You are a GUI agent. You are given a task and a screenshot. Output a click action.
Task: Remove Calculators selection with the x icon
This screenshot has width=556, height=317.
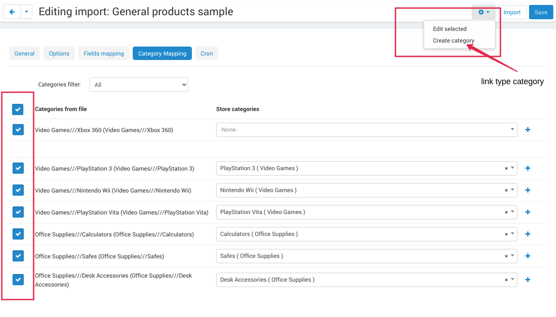click(506, 234)
